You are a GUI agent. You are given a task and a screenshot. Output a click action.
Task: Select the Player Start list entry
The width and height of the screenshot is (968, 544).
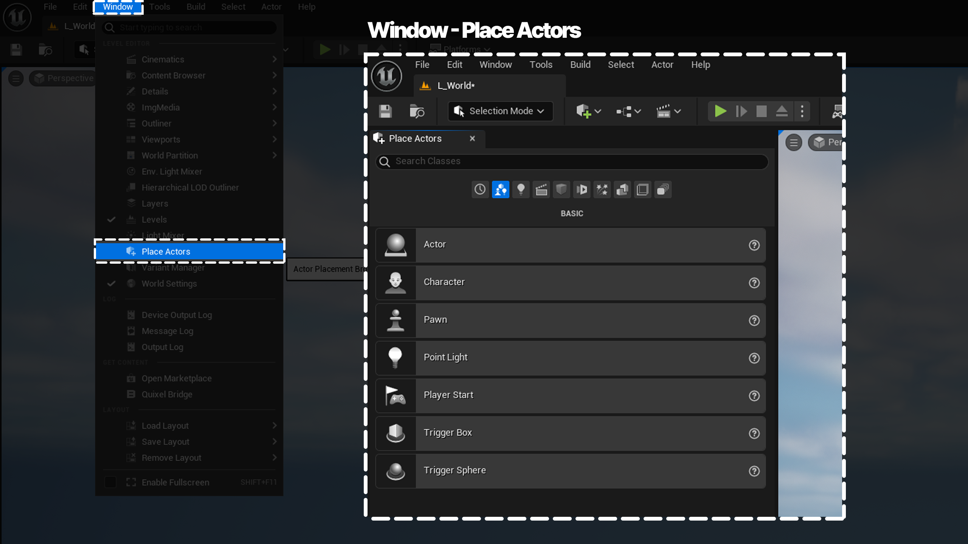point(571,396)
